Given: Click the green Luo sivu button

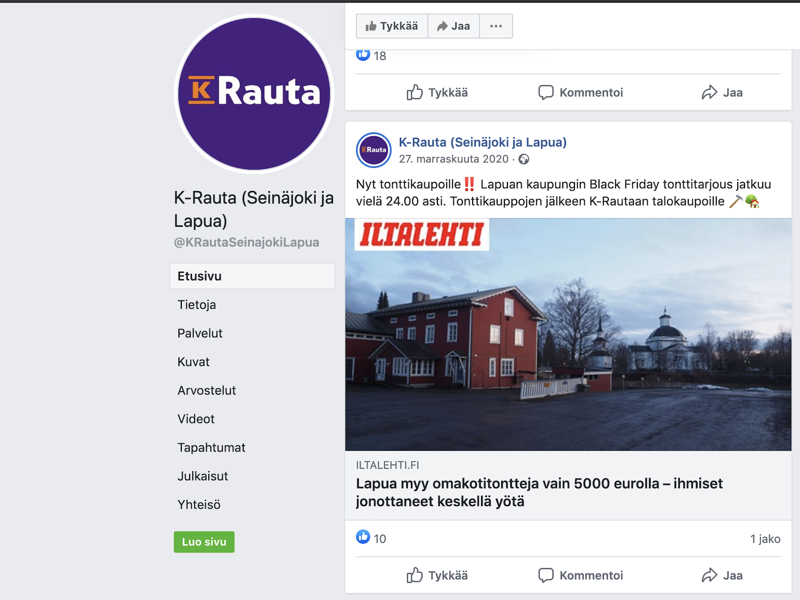Looking at the screenshot, I should click(204, 542).
